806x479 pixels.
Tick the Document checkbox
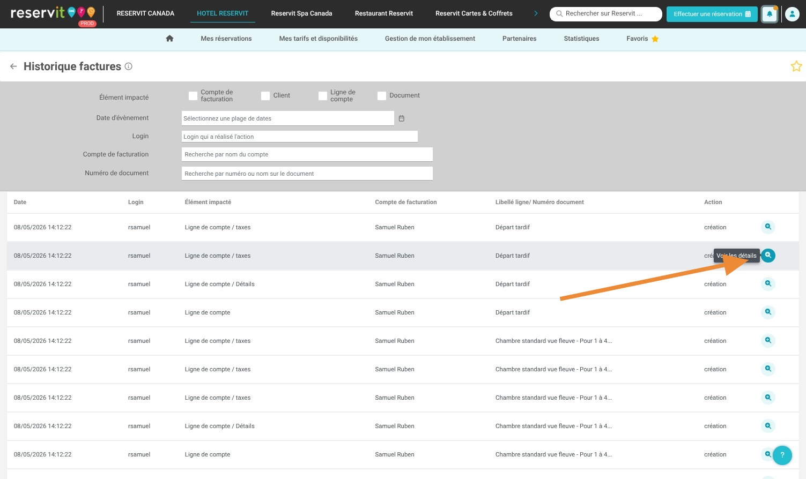[x=382, y=96]
